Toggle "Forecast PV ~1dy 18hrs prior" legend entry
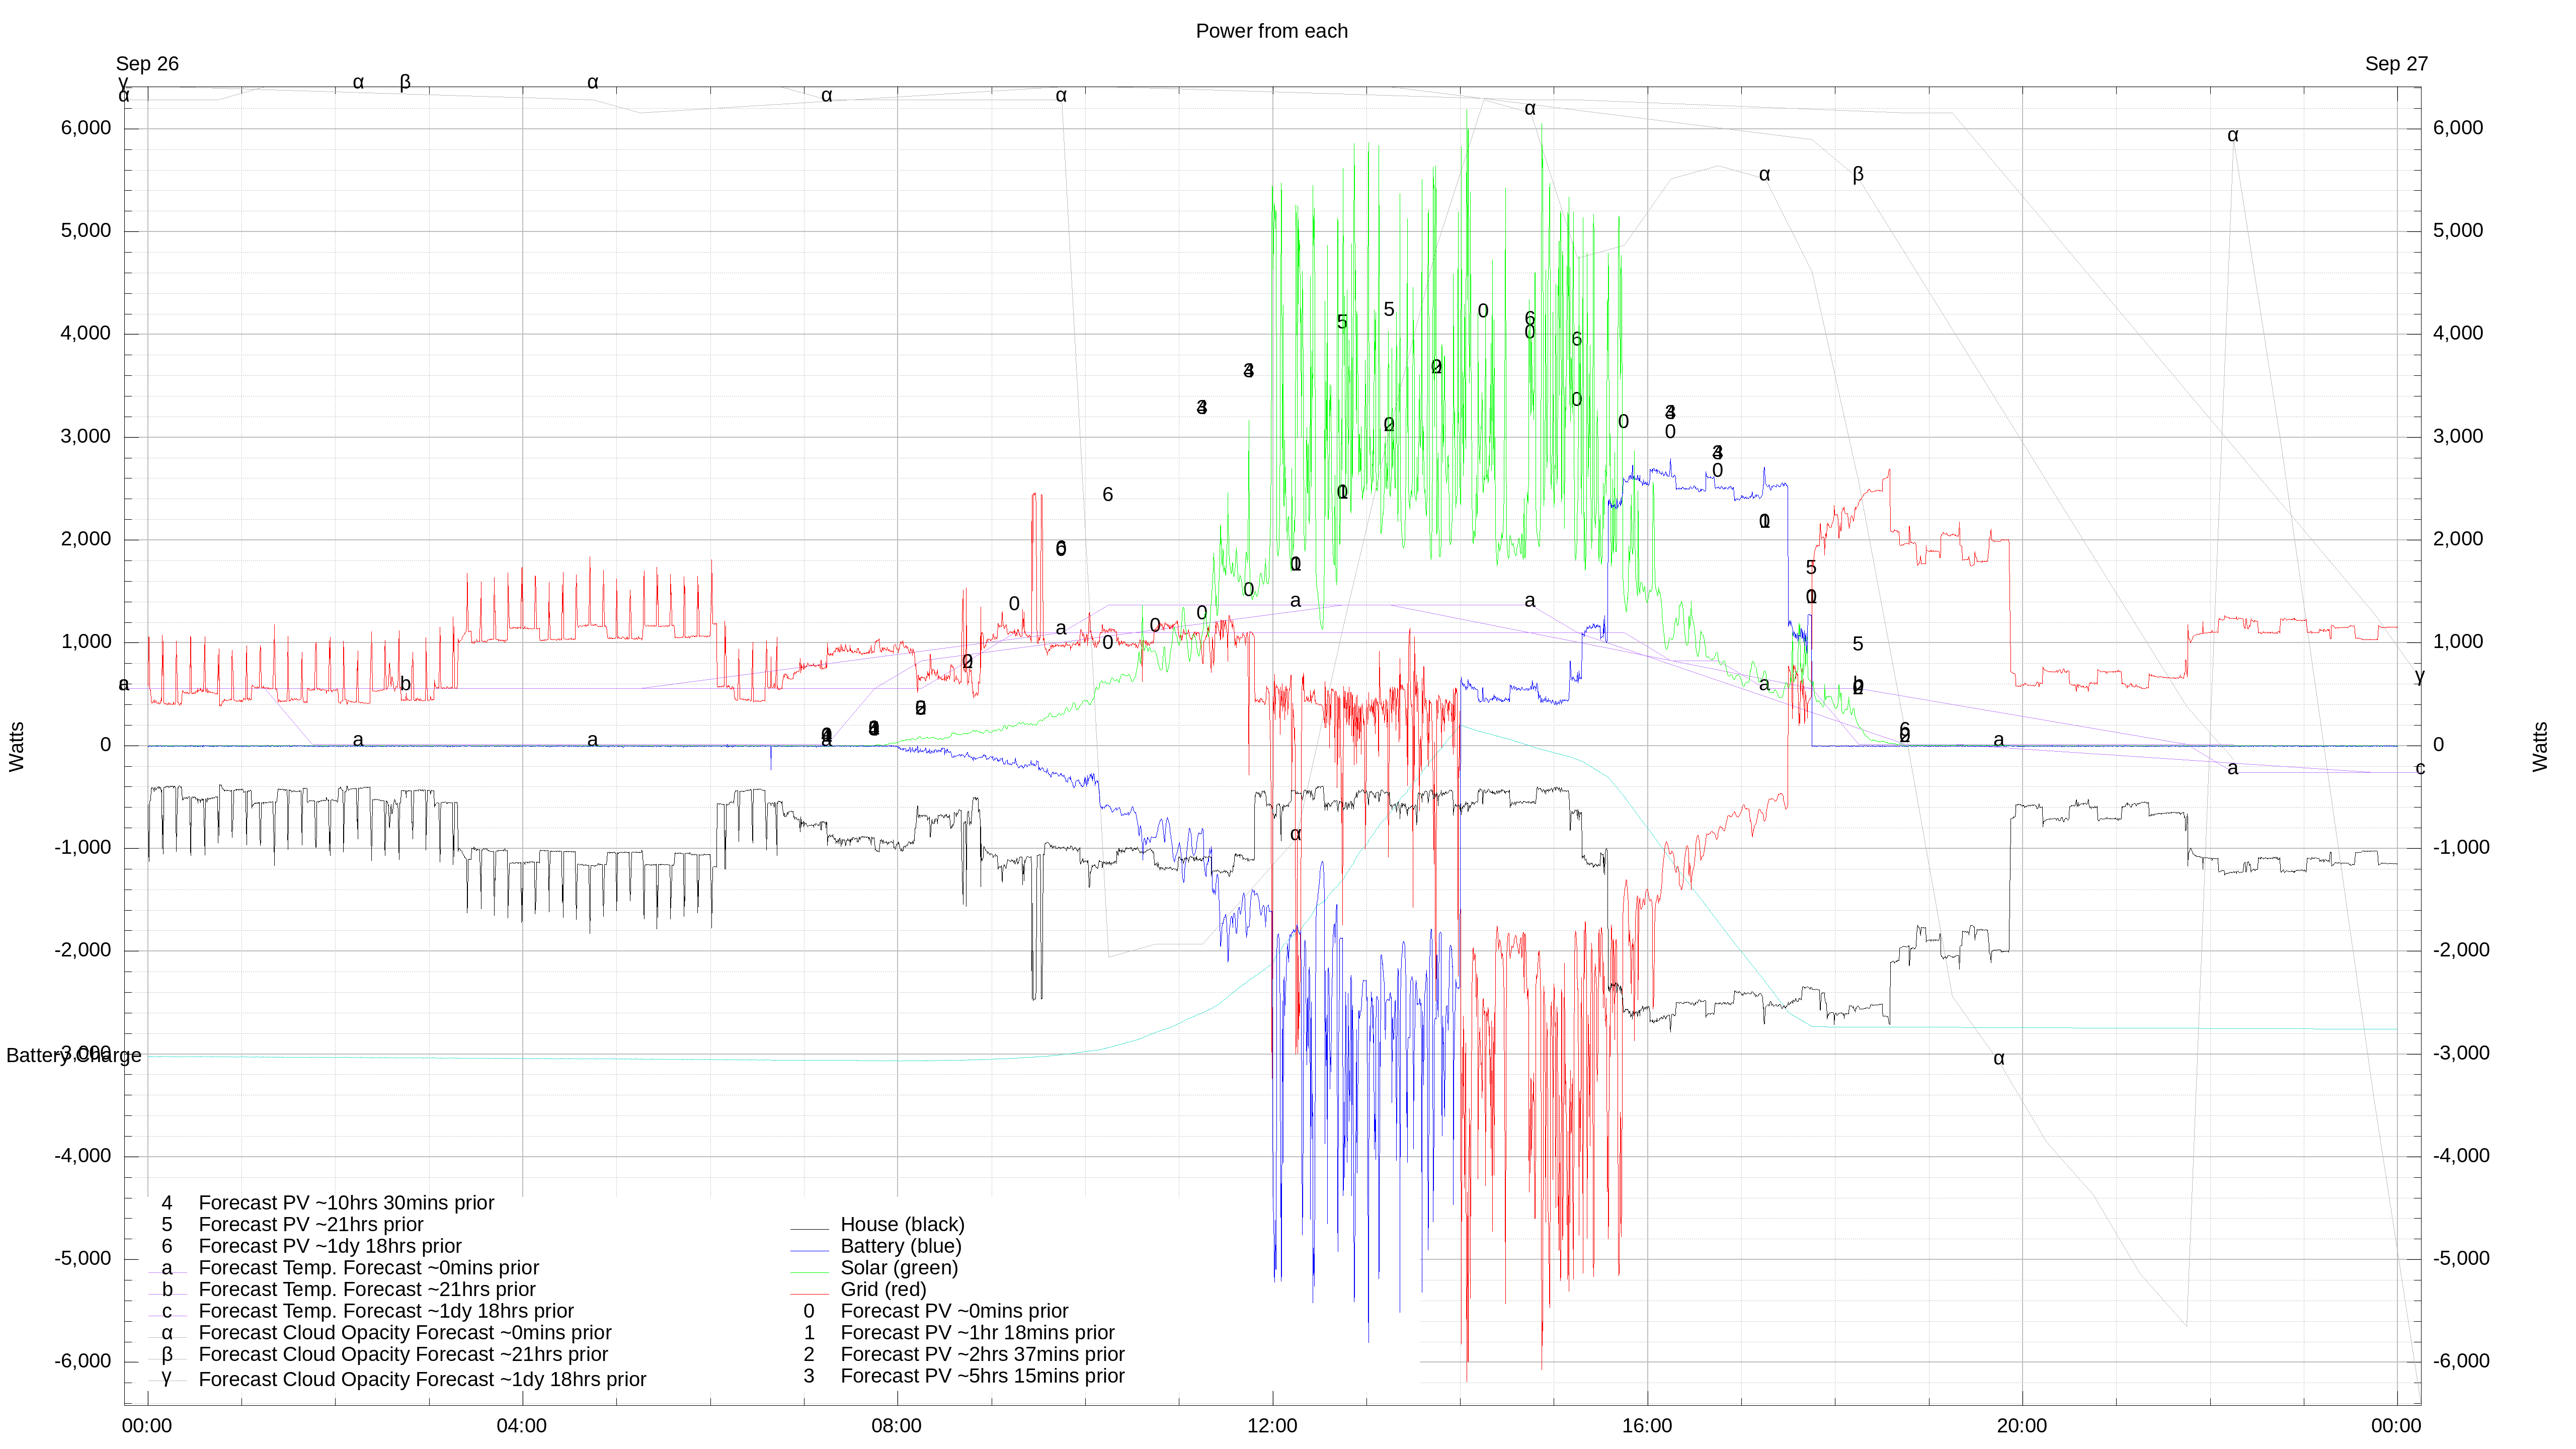Screen dimensions: 2576x1449 330,1247
